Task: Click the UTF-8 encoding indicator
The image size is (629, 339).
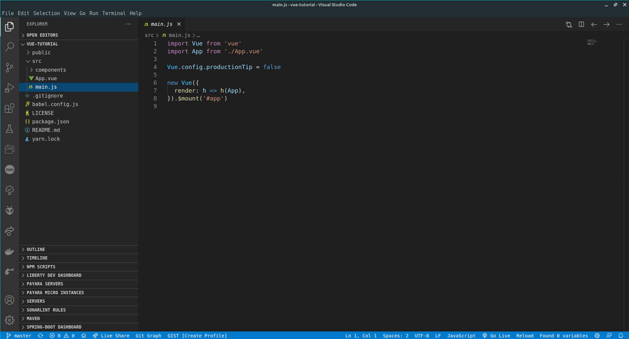Action: click(422, 335)
